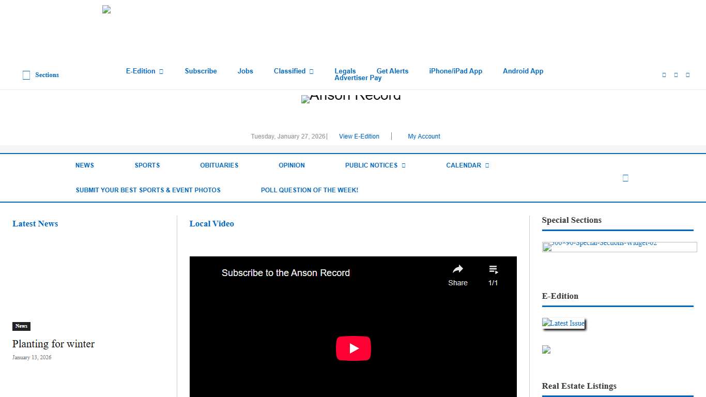Open the Obituaries menu item
Image resolution: width=706 pixels, height=397 pixels.
pyautogui.click(x=219, y=165)
